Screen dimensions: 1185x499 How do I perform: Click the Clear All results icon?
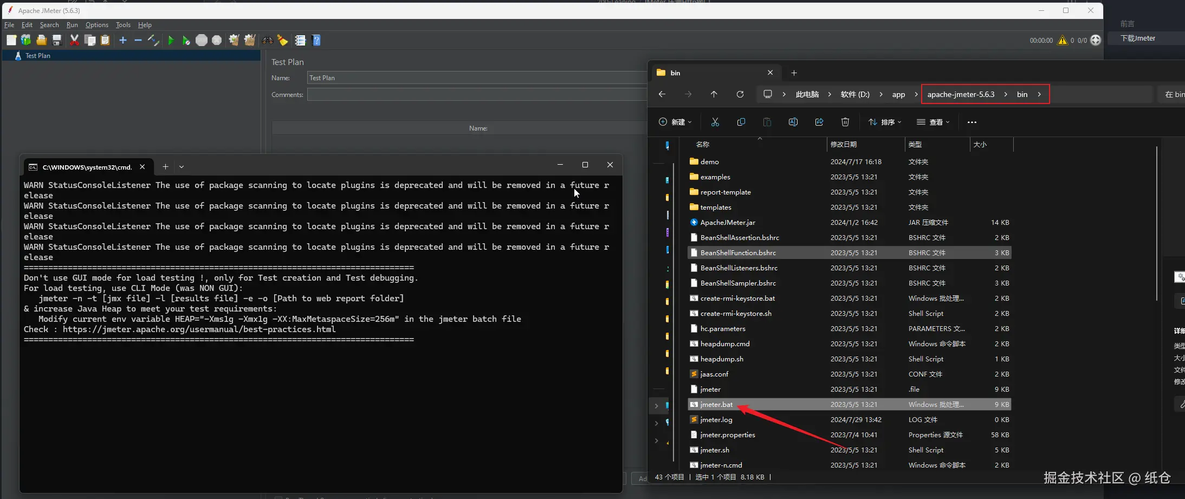pyautogui.click(x=249, y=41)
